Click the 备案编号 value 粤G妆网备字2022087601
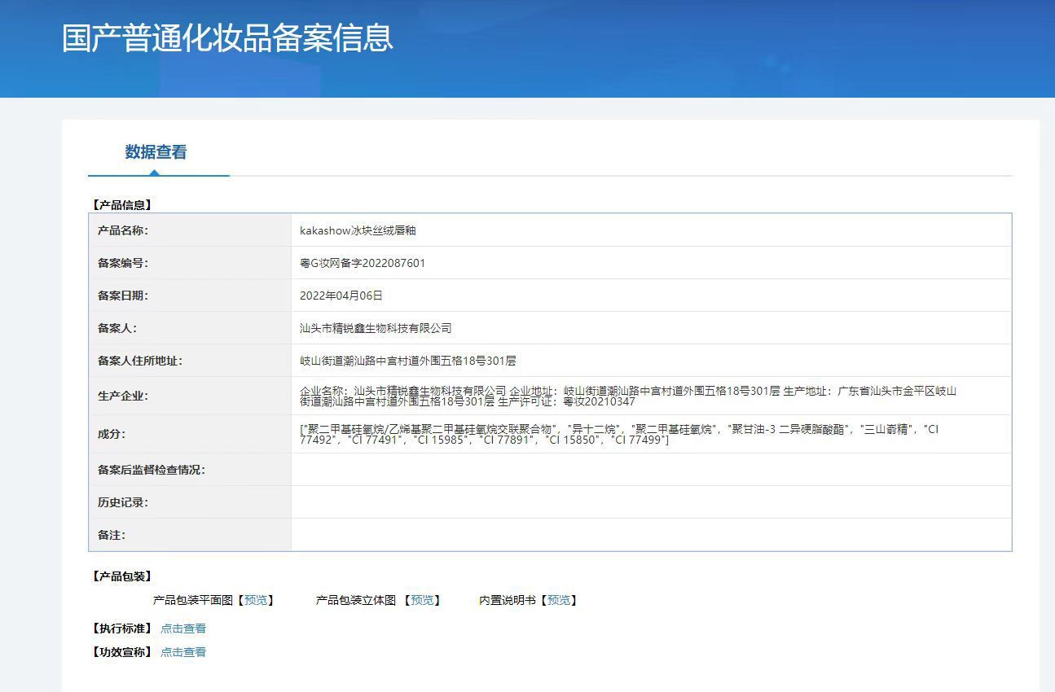1055x692 pixels. coord(363,263)
